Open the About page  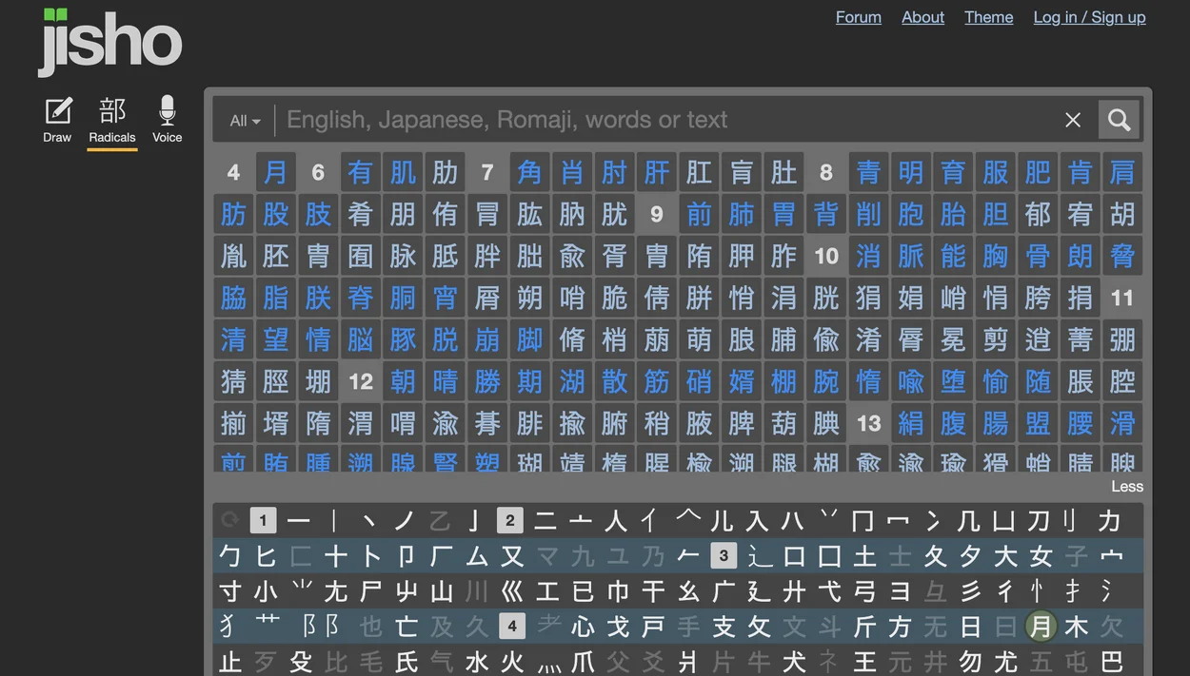[923, 17]
